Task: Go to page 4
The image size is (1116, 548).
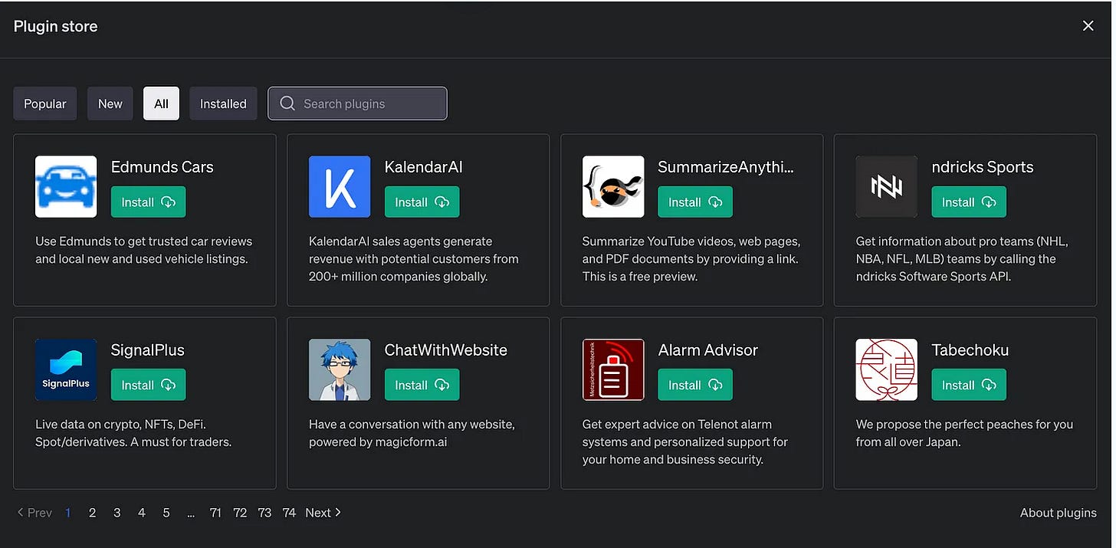Action: 141,513
